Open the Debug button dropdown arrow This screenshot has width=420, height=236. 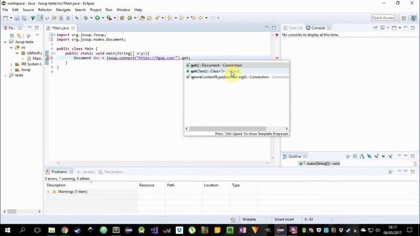(91, 18)
